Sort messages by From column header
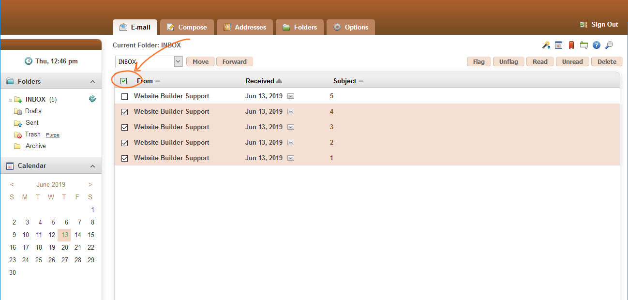The height and width of the screenshot is (300, 628). (145, 81)
